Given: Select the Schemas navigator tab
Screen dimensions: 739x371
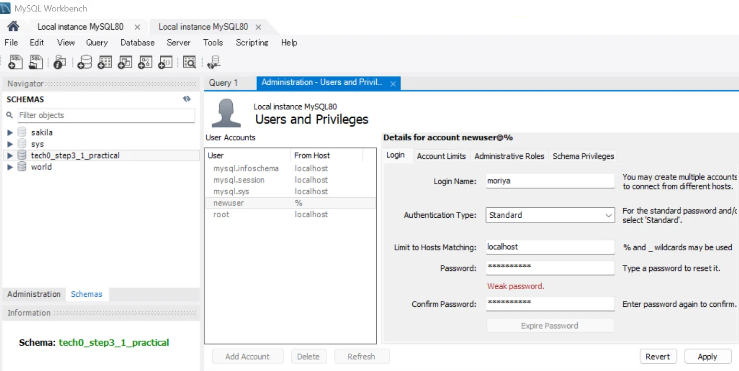Looking at the screenshot, I should coord(86,294).
